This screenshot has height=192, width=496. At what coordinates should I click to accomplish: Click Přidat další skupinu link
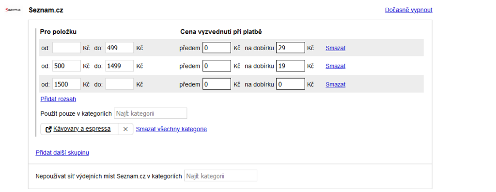62,153
